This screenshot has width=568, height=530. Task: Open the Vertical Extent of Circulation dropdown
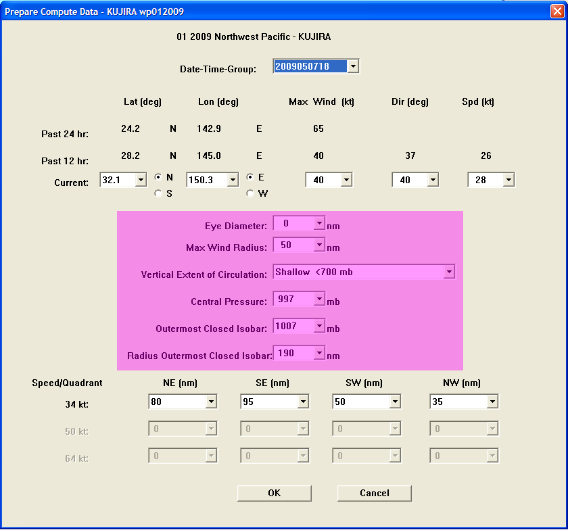click(449, 271)
